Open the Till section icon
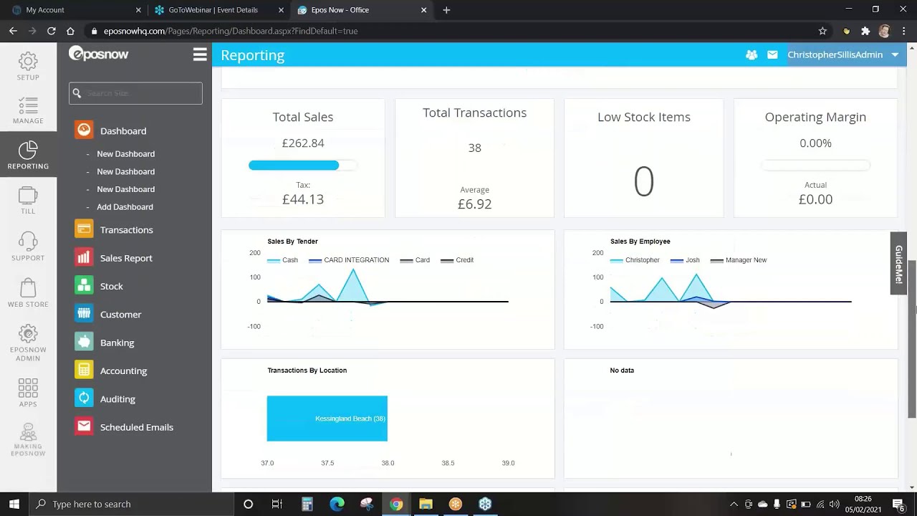Viewport: 917px width, 516px height. point(28,195)
